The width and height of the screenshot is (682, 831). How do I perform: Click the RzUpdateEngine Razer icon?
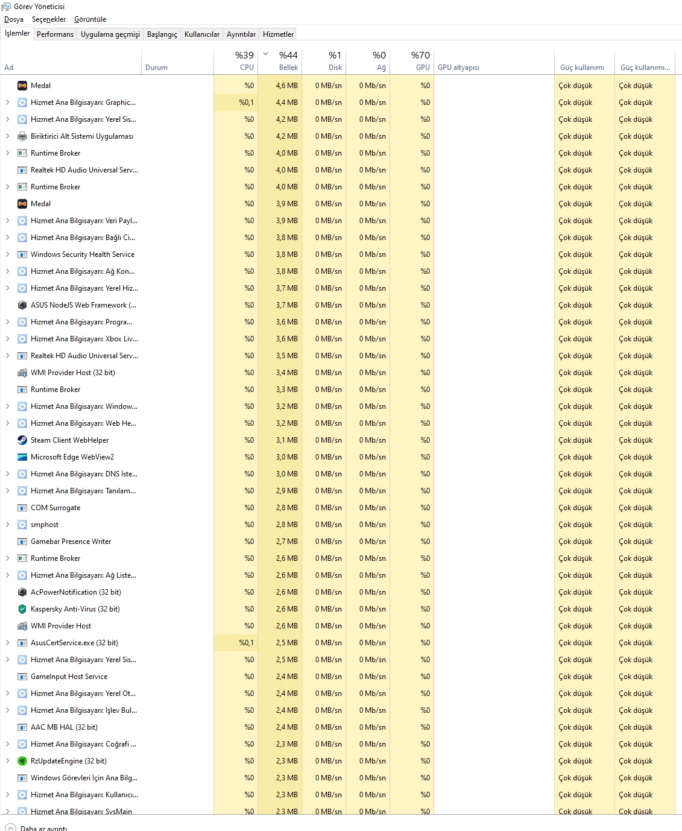pos(22,761)
